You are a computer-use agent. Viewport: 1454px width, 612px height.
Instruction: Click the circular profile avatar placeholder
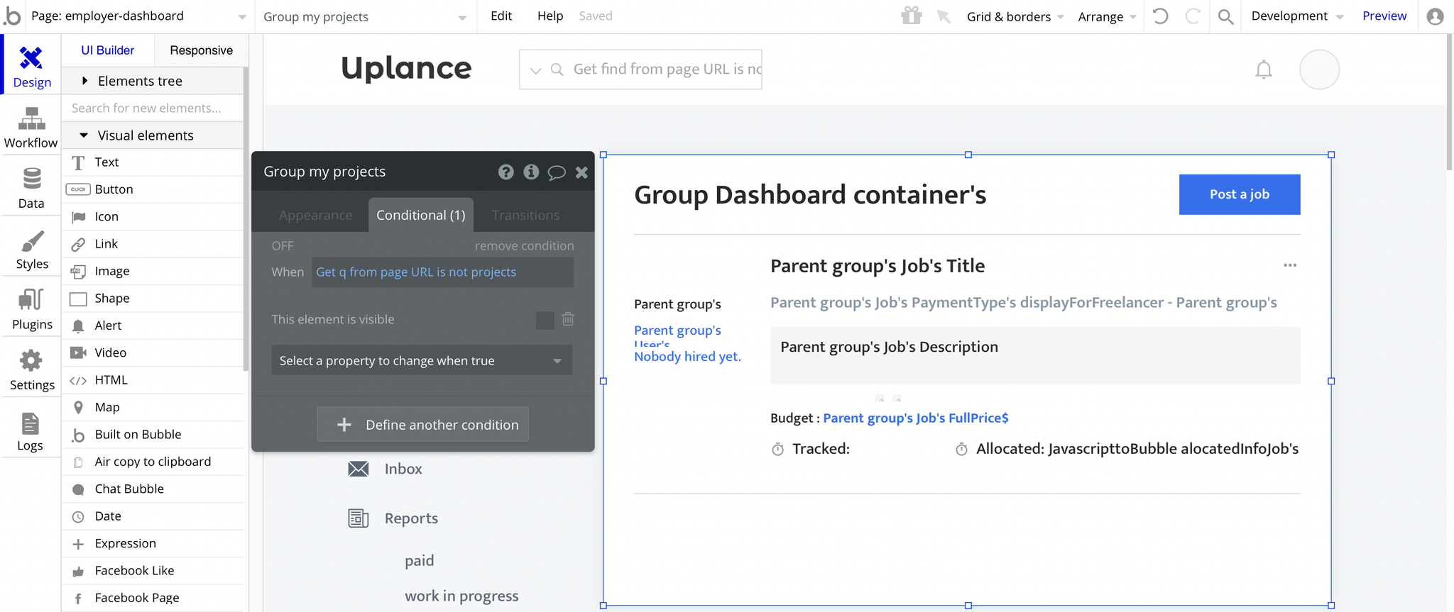pyautogui.click(x=1319, y=69)
